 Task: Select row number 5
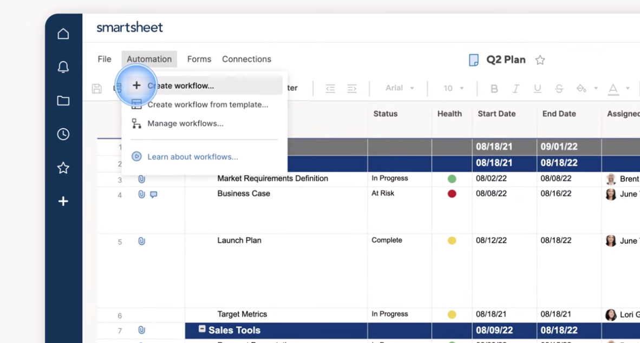point(120,242)
